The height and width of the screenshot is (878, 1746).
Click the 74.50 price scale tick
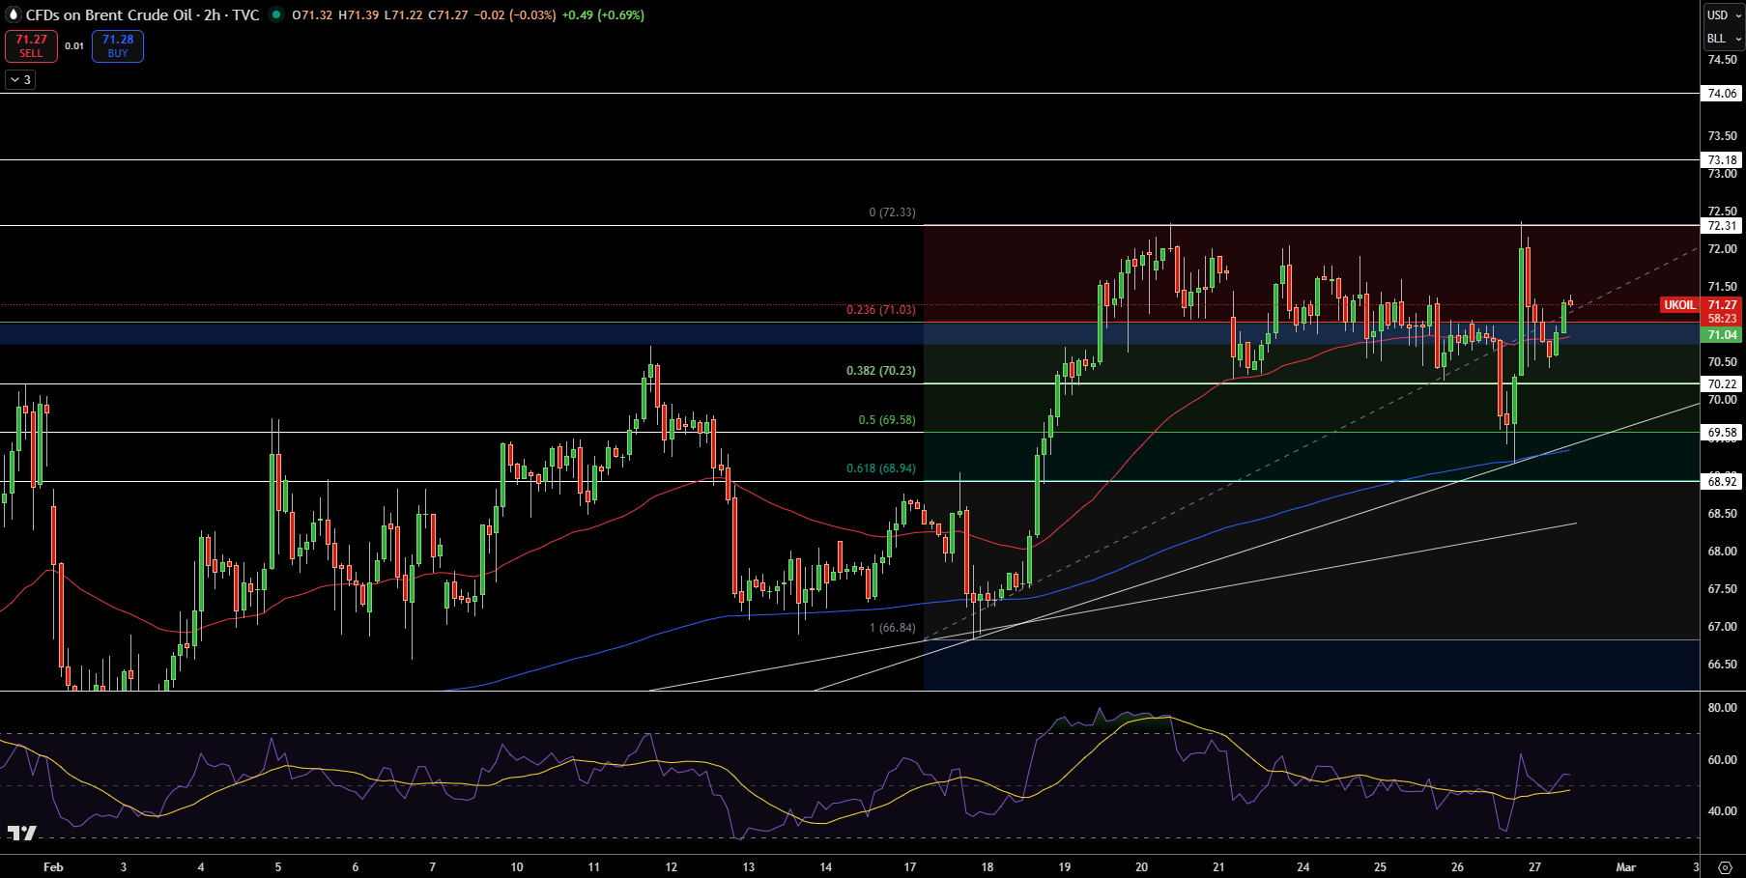(x=1722, y=60)
